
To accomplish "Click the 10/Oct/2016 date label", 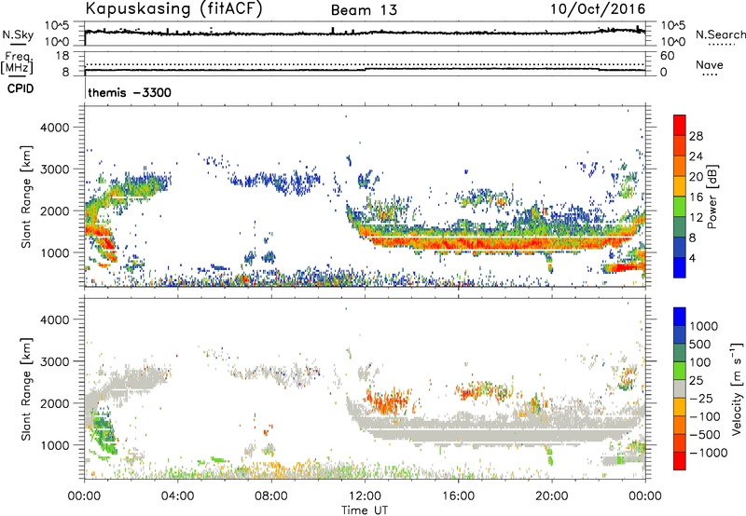I will (x=598, y=9).
